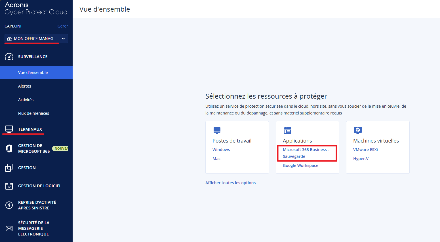Click the disaster recovery lightning icon
The image size is (440, 242).
[9, 205]
